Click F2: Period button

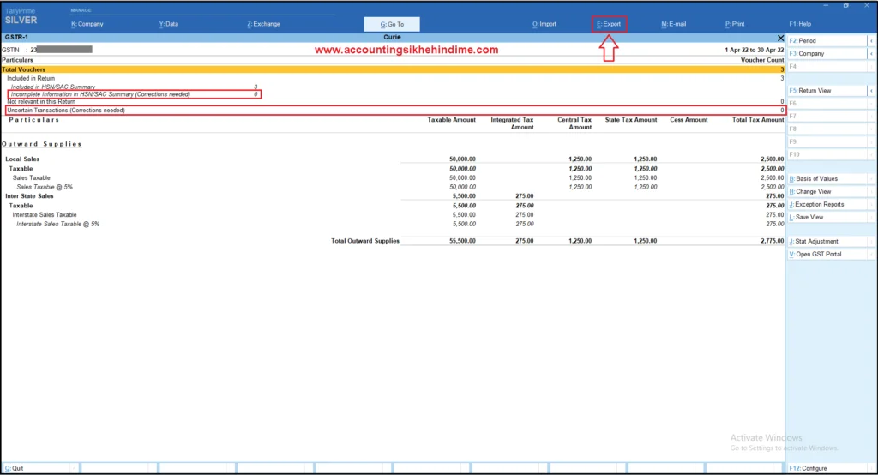coord(827,41)
